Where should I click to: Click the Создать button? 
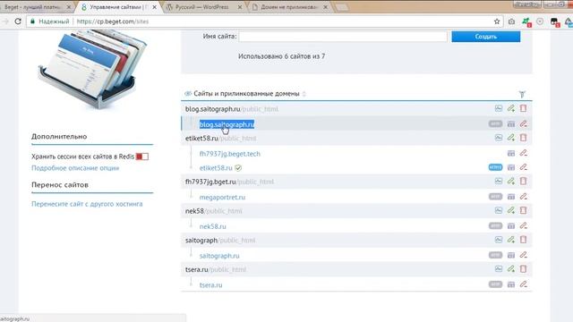pyautogui.click(x=485, y=37)
